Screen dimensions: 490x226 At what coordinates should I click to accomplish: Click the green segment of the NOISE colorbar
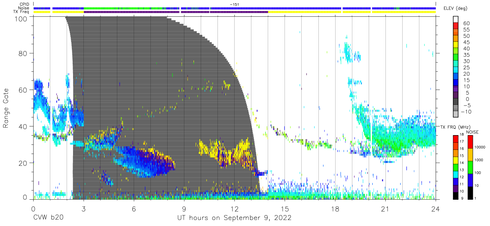click(470, 167)
